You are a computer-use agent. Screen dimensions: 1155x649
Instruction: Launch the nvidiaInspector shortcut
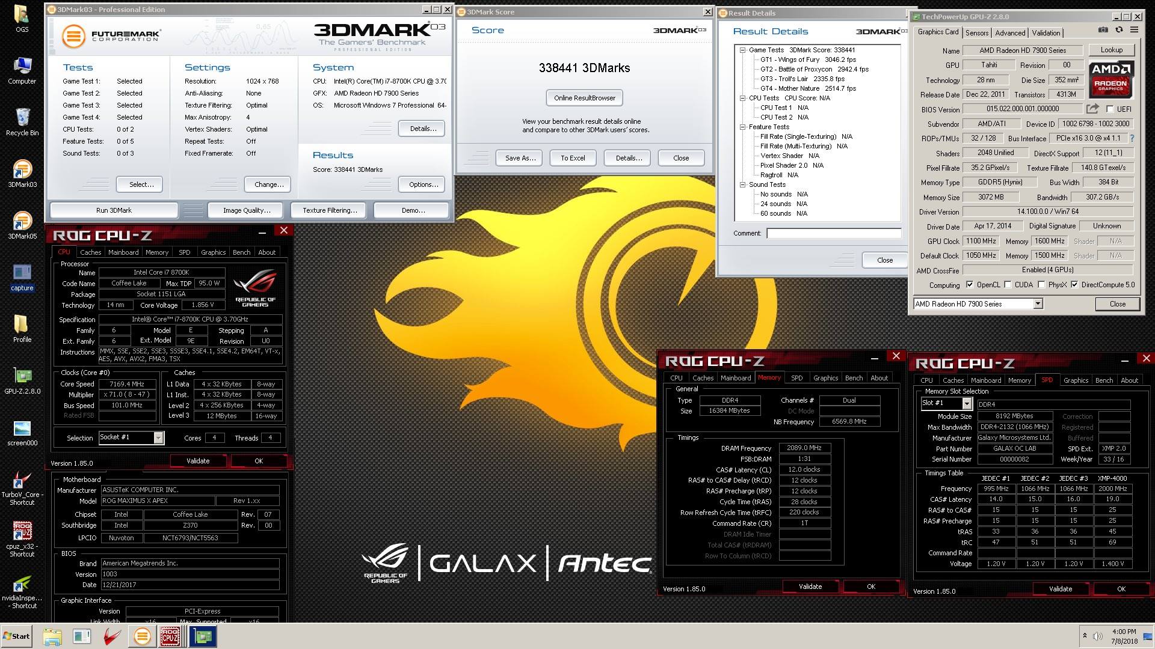[22, 591]
